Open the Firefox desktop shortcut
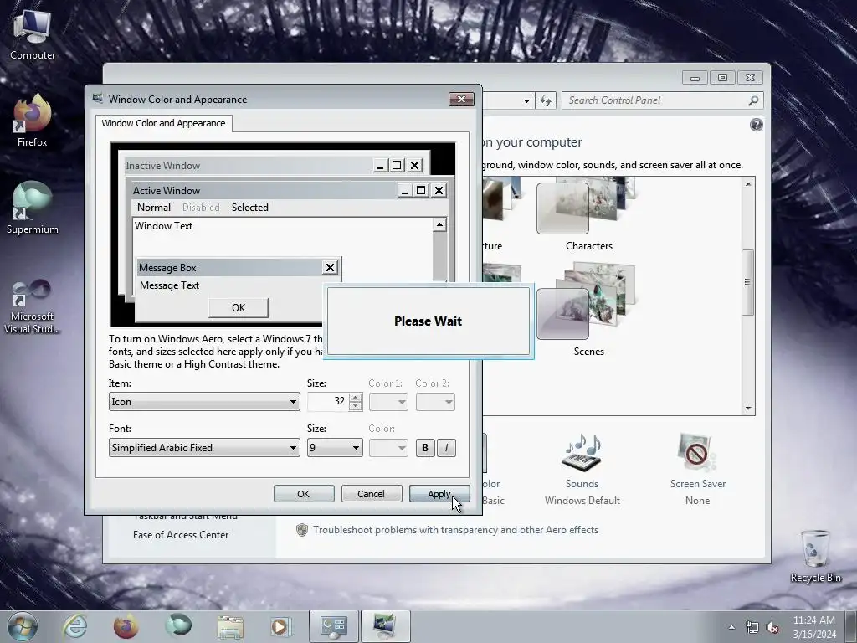 [33, 121]
